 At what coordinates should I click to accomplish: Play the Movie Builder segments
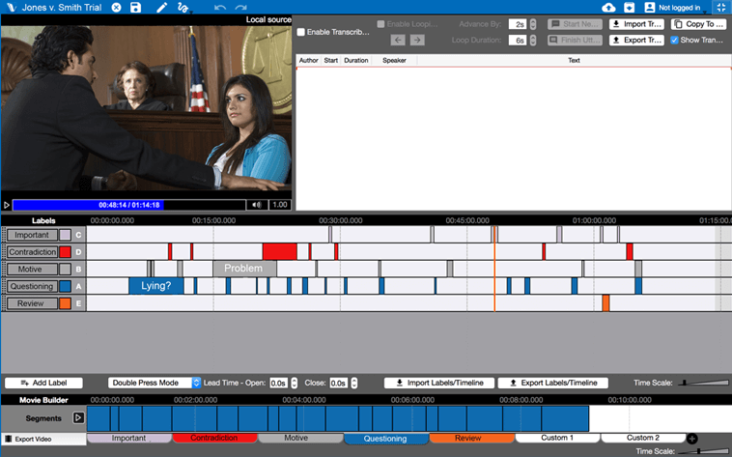[79, 418]
